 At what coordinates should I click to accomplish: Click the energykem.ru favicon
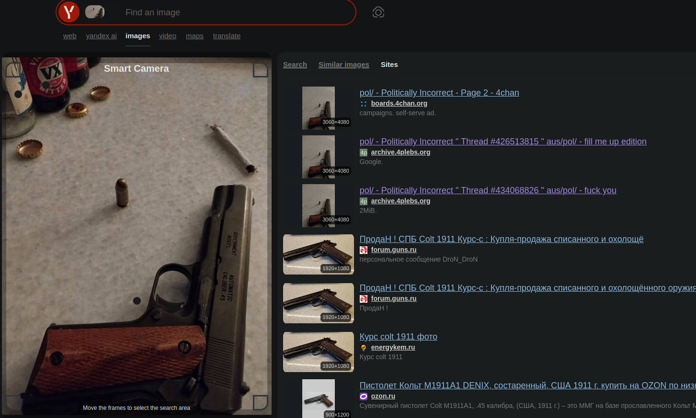coord(364,348)
